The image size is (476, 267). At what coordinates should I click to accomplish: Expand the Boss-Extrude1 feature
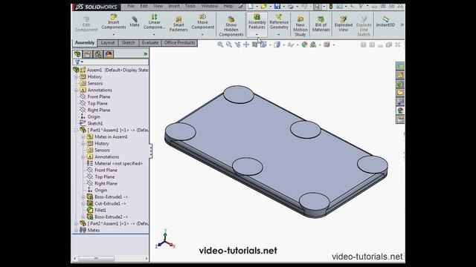(x=83, y=197)
